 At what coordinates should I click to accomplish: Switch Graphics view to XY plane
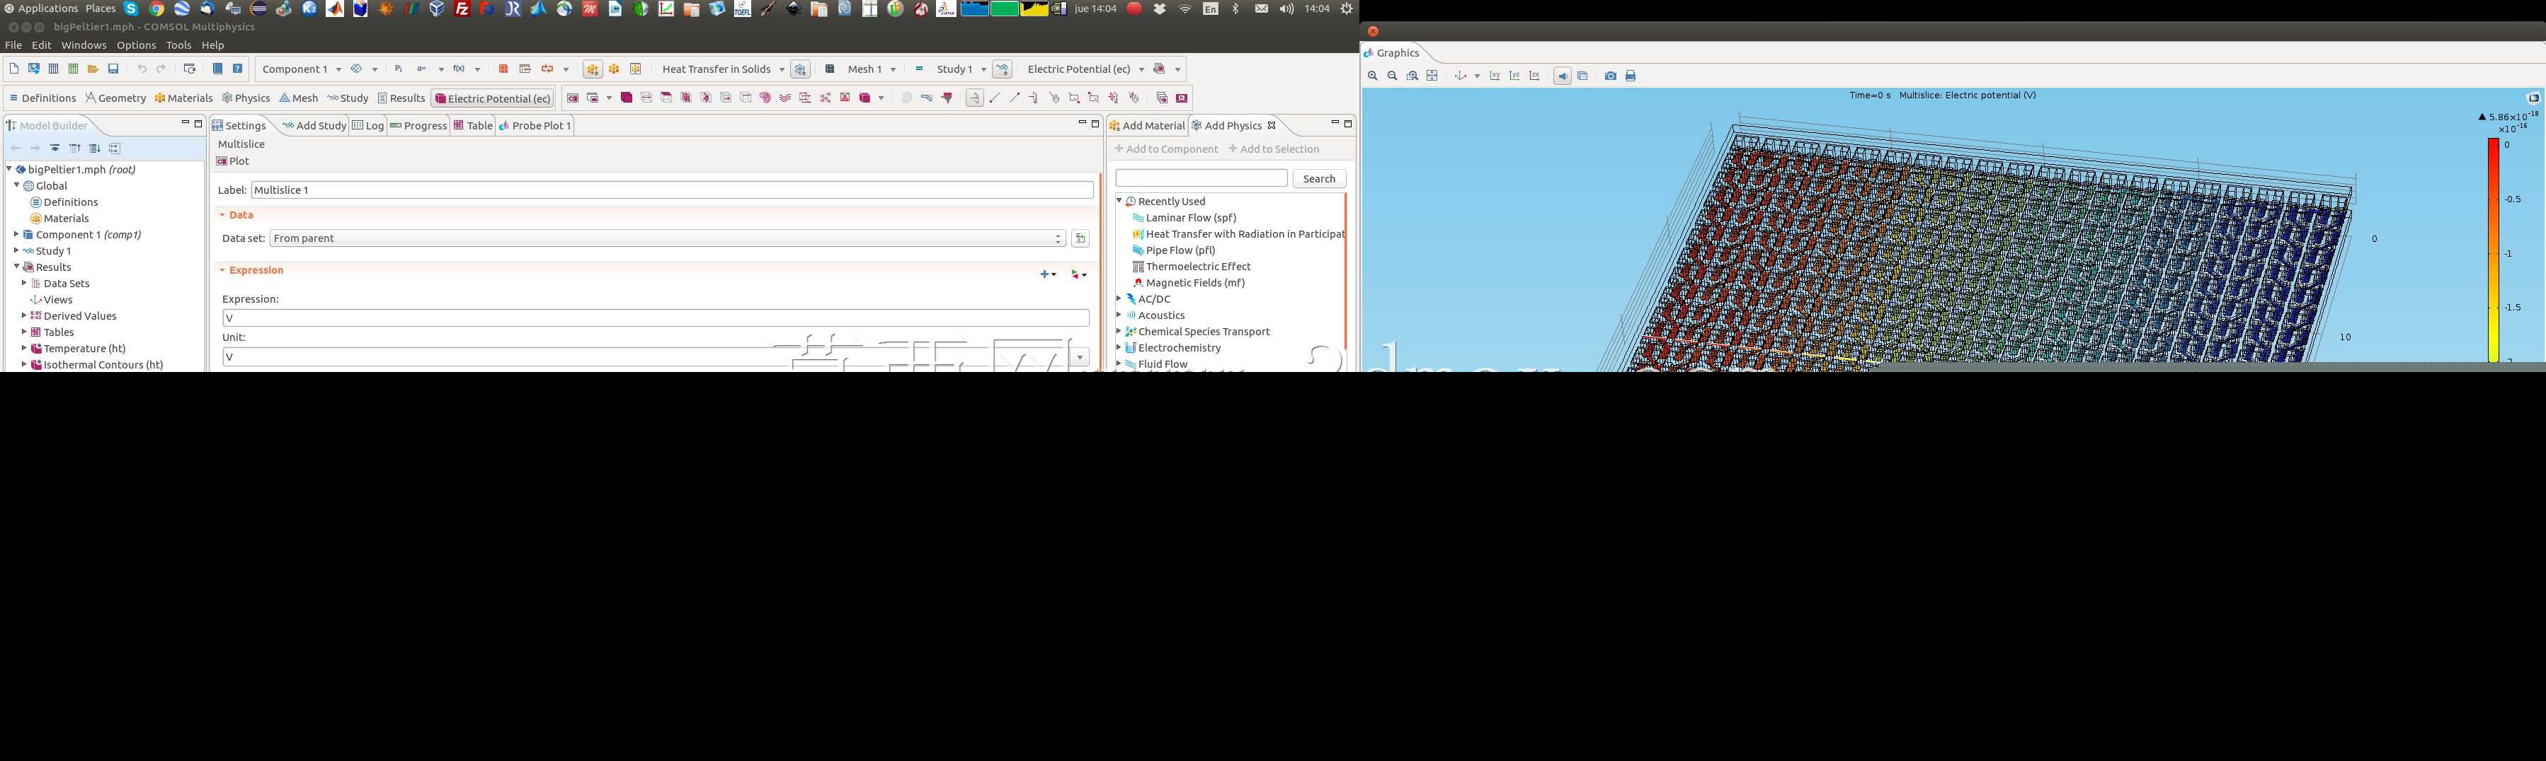[1495, 76]
